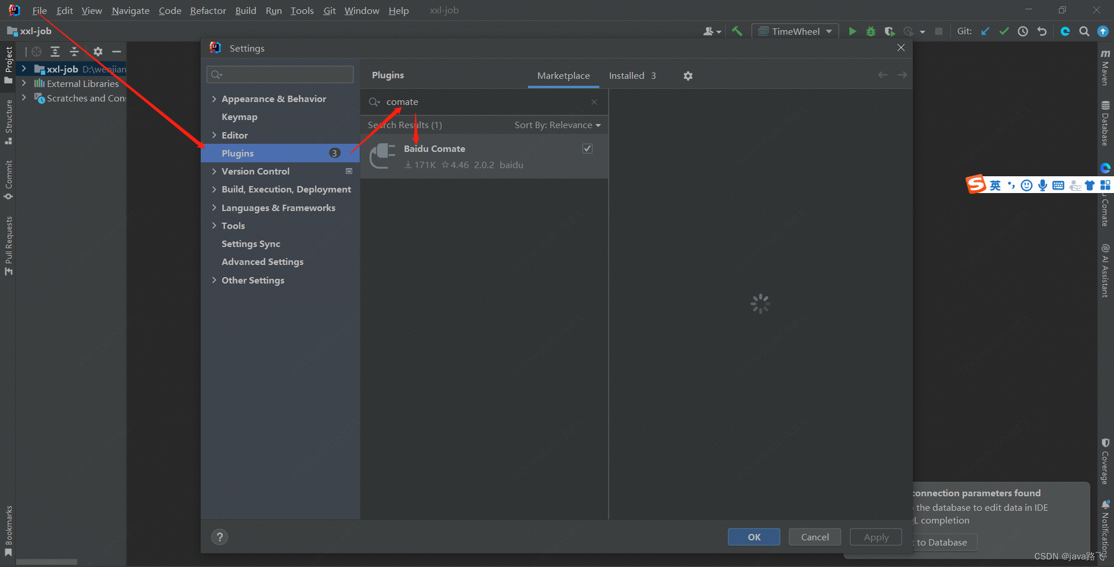Viewport: 1114px width, 567px height.
Task: Click the Project panel horizontal scrollbar
Action: 46,562
